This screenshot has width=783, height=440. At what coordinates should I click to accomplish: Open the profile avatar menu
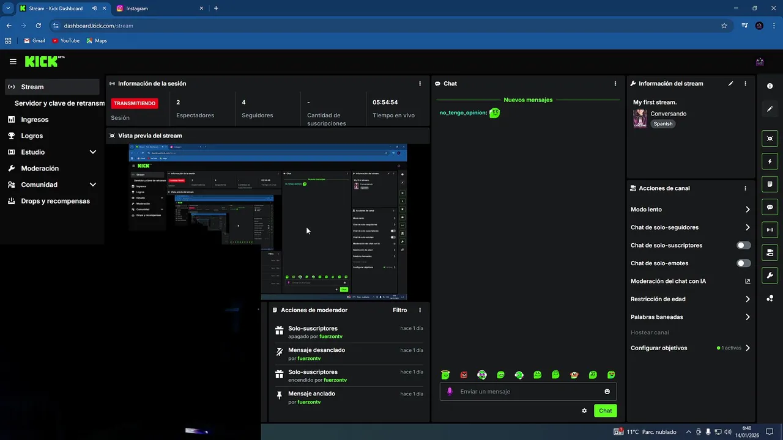(760, 62)
